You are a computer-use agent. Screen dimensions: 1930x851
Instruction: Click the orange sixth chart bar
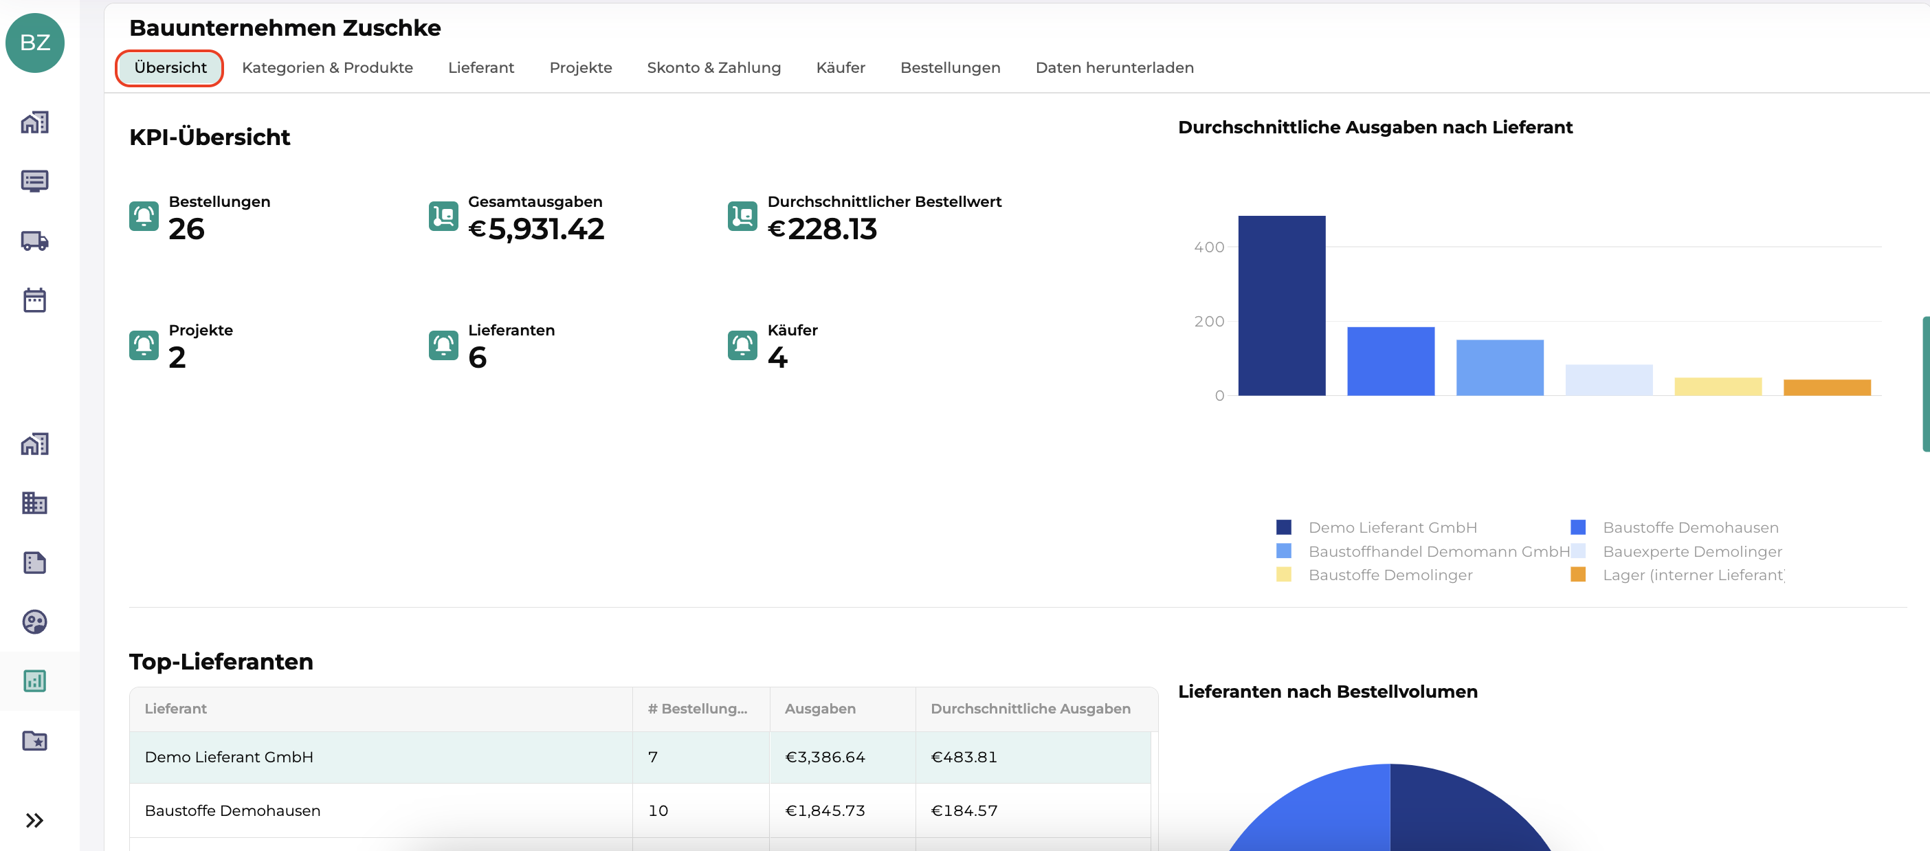1828,387
